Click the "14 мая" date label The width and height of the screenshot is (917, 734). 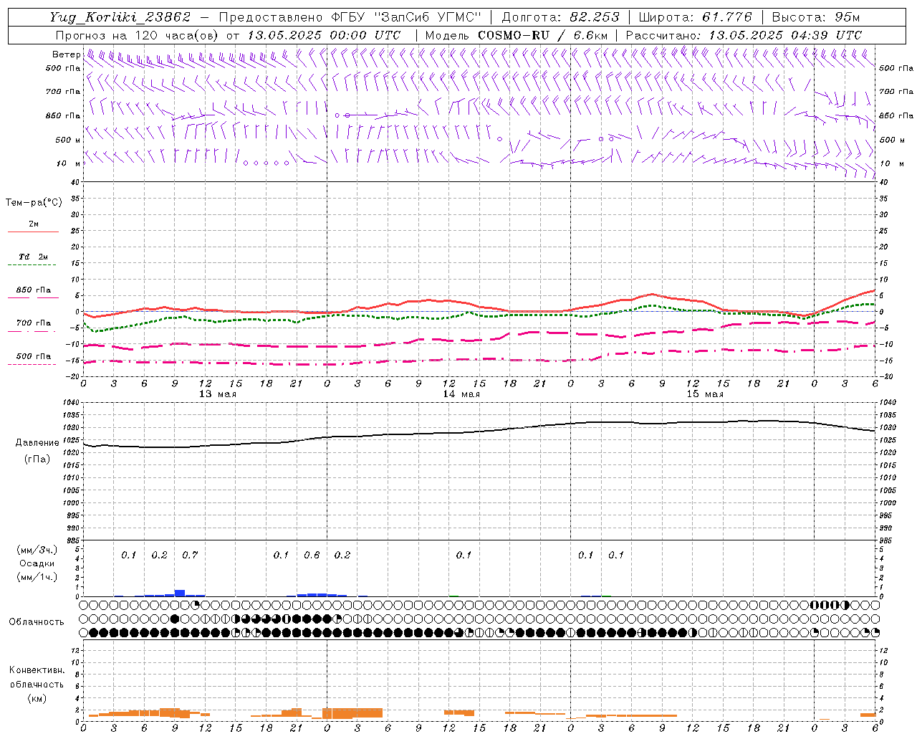pos(461,394)
